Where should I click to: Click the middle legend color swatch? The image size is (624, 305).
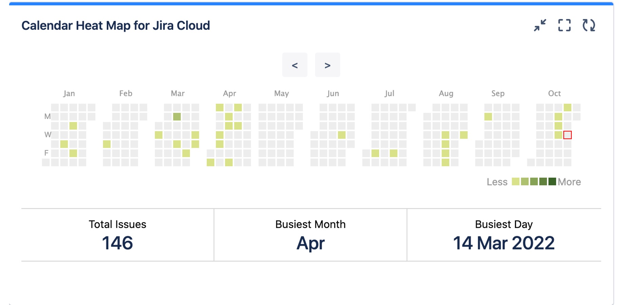pos(534,182)
